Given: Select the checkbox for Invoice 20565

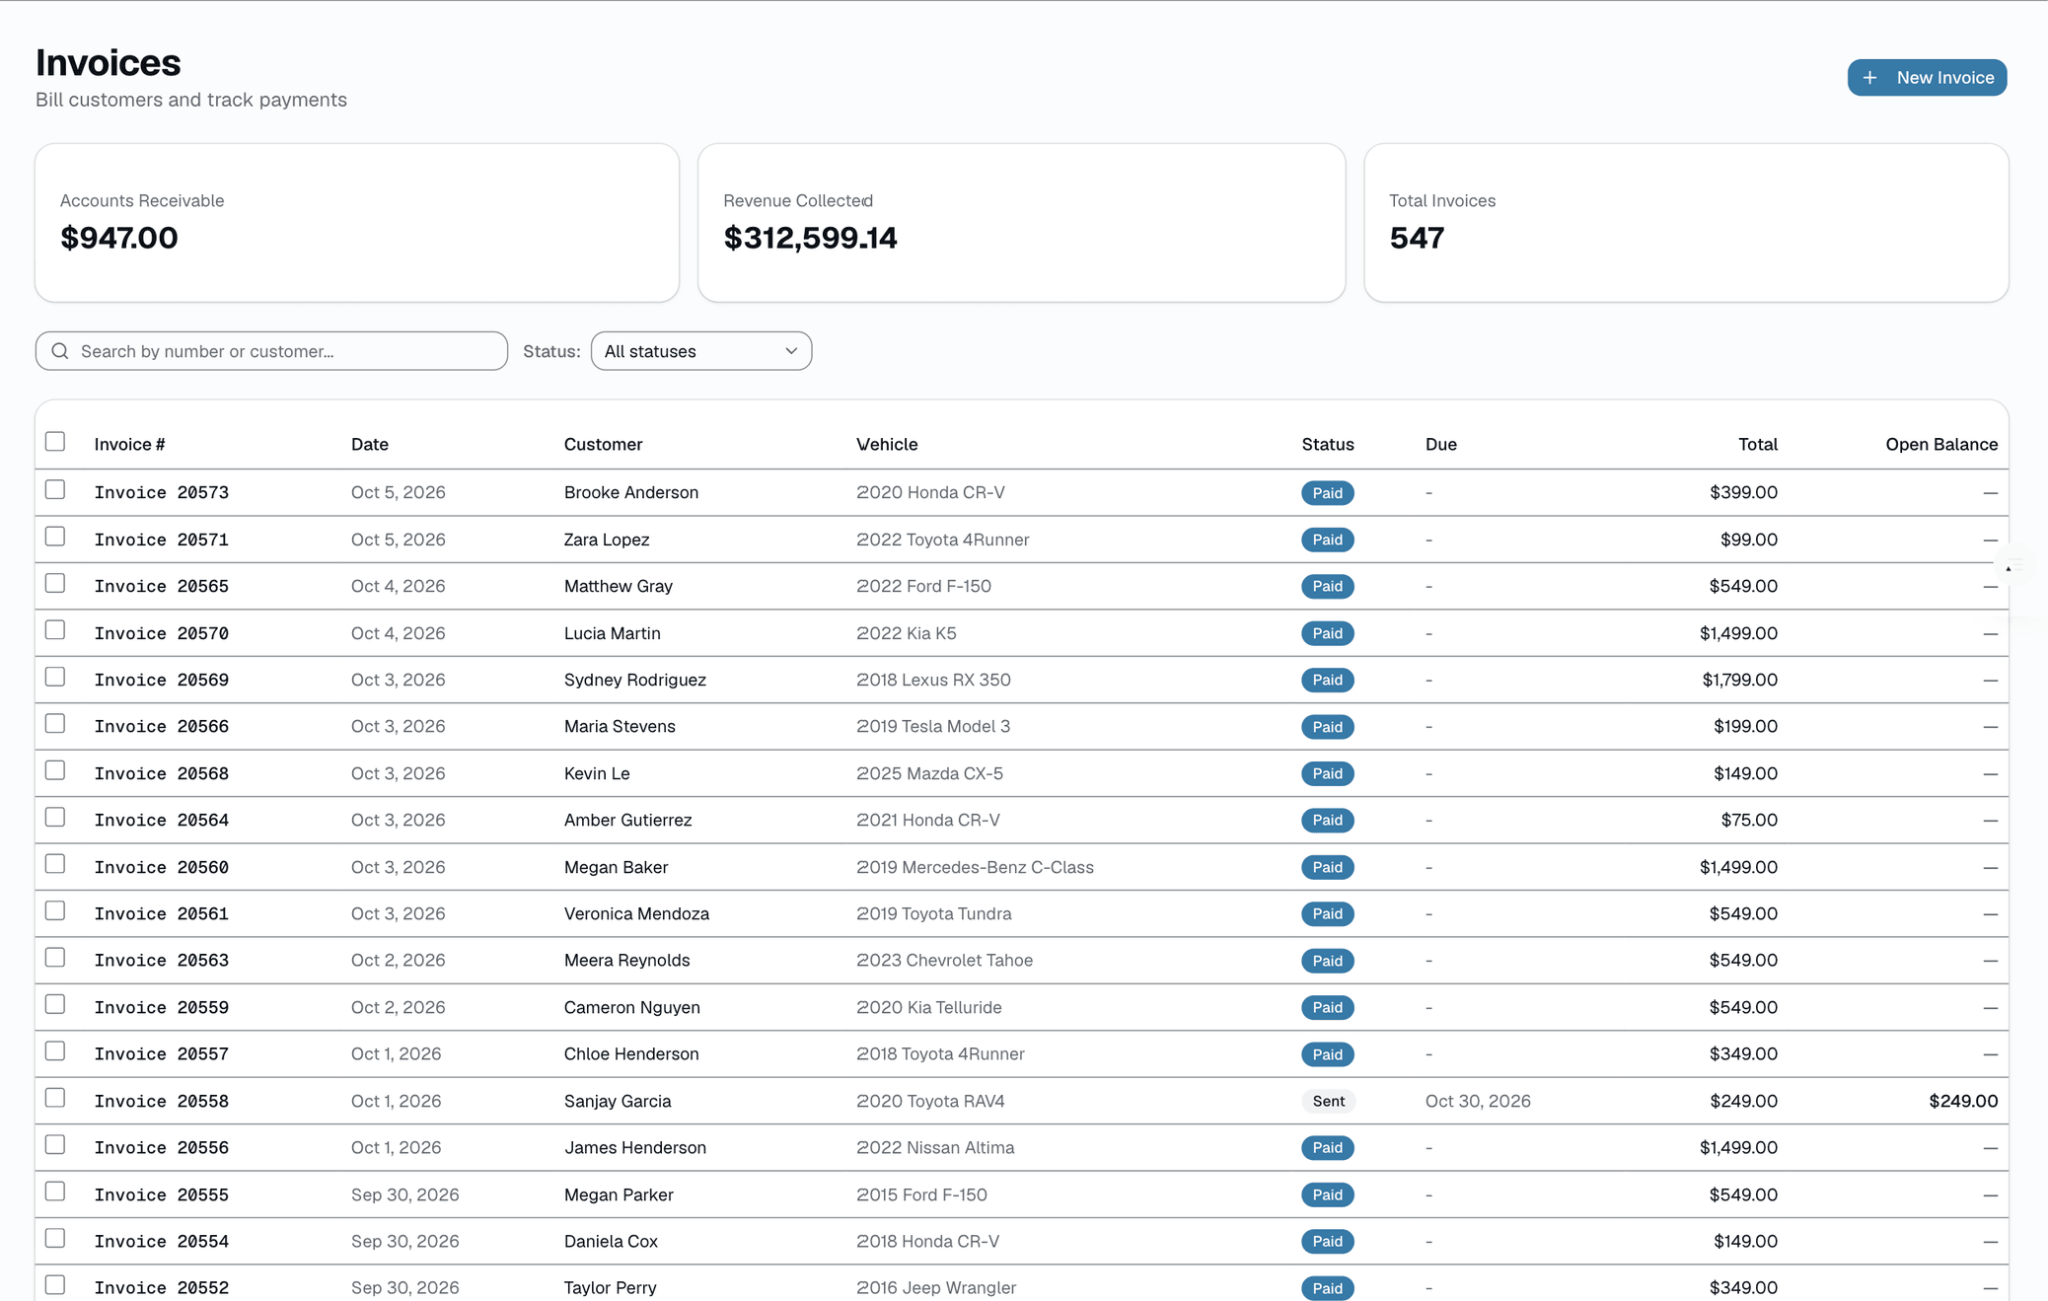Looking at the screenshot, I should [x=55, y=583].
